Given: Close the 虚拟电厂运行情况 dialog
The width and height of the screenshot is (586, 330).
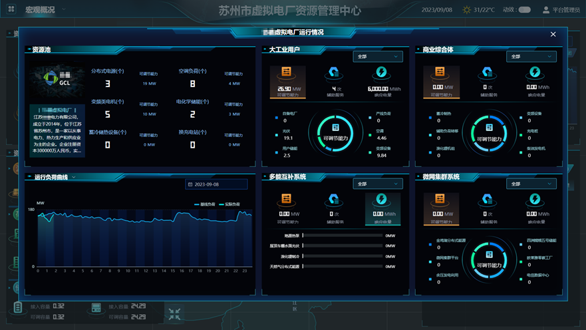Looking at the screenshot, I should (x=553, y=35).
